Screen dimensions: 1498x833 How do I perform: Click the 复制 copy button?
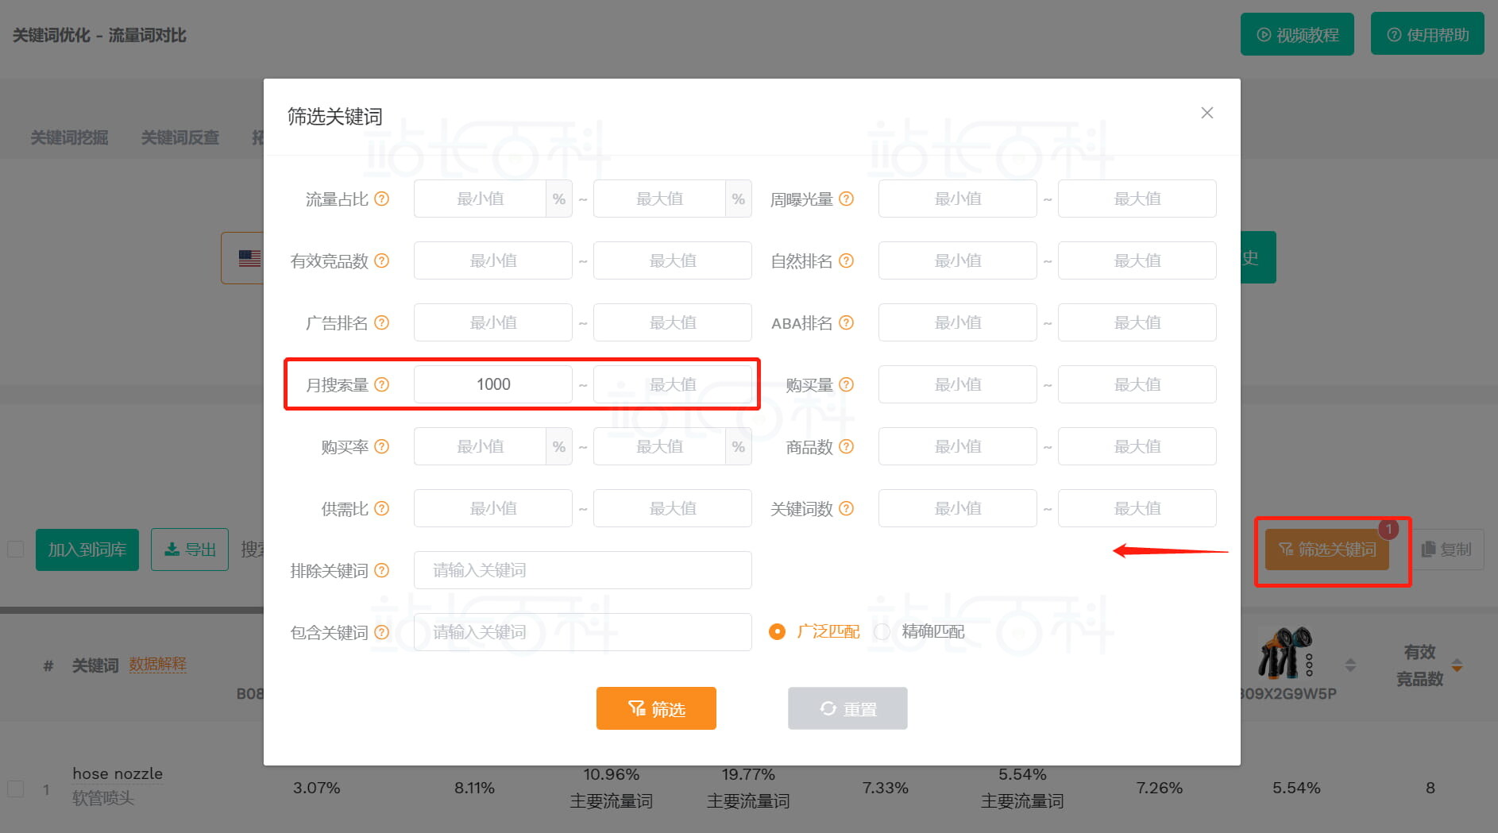tap(1446, 550)
